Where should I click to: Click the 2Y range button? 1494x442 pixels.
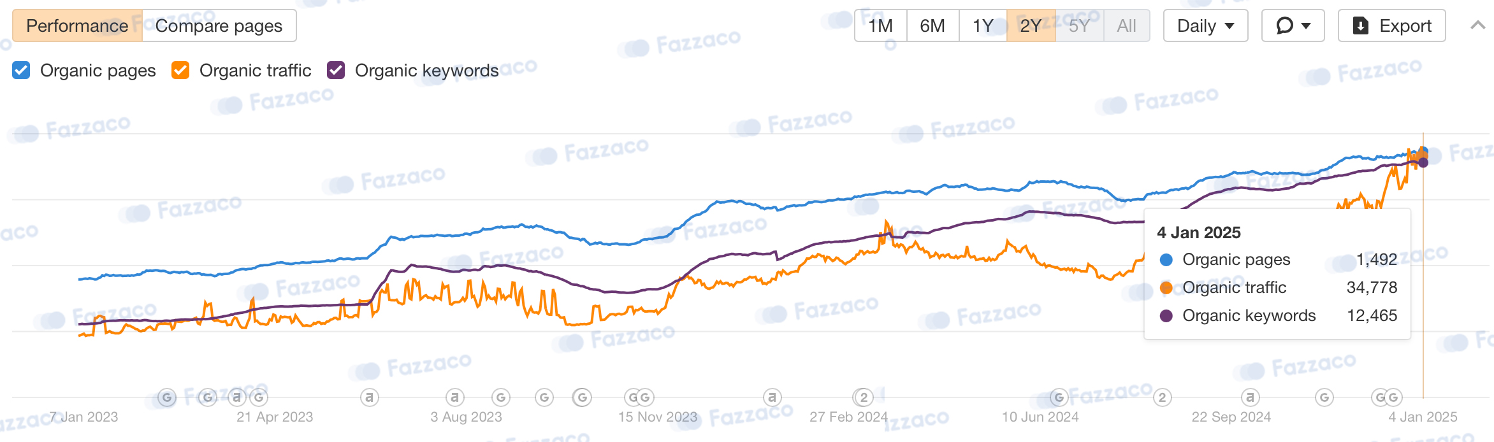tap(1031, 25)
